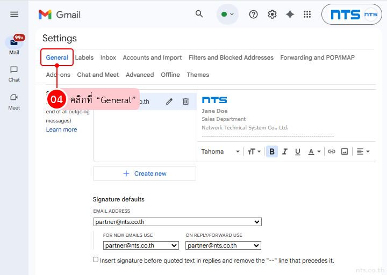Open the Themes tab
This screenshot has width=387, height=275.
coord(198,75)
